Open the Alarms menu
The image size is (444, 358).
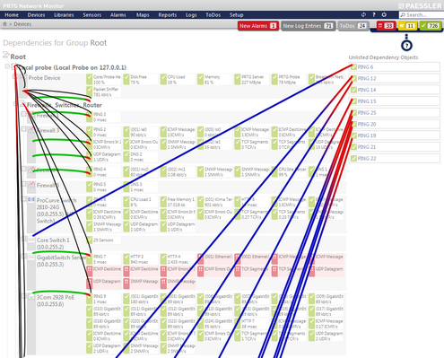[x=118, y=15]
